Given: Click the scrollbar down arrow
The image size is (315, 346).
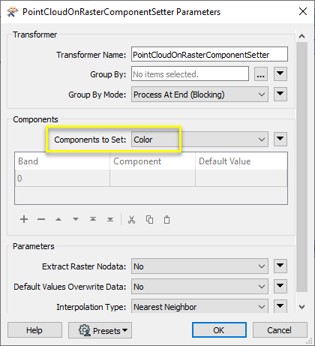Looking at the screenshot, I should [x=301, y=307].
